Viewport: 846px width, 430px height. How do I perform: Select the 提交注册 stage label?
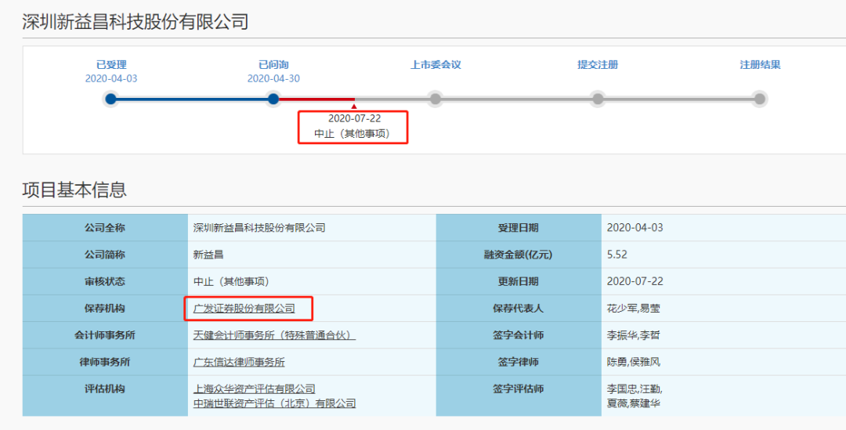point(598,65)
